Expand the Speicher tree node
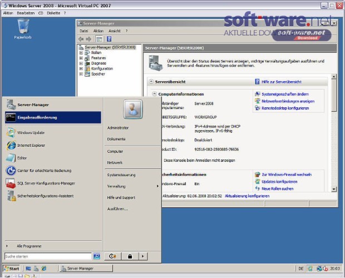 click(81, 74)
